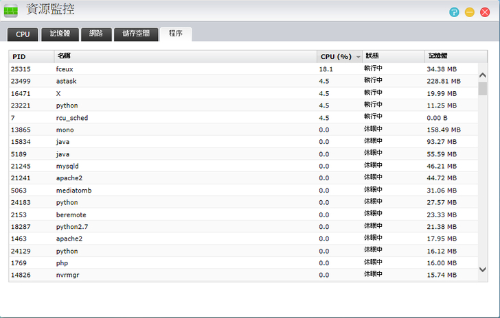Select apache2 process with PID 21241
500x318 pixels.
pos(243,178)
